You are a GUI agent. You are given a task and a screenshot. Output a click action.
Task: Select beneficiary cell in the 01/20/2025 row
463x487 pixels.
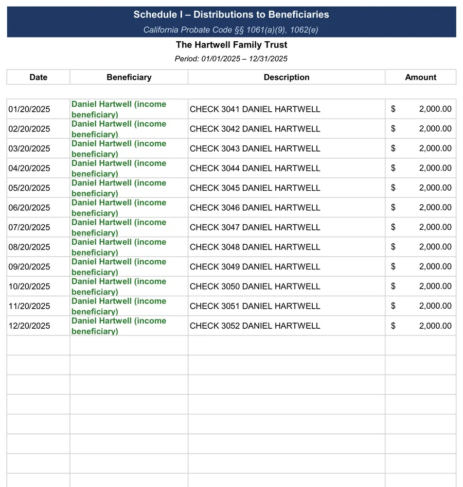click(129, 109)
